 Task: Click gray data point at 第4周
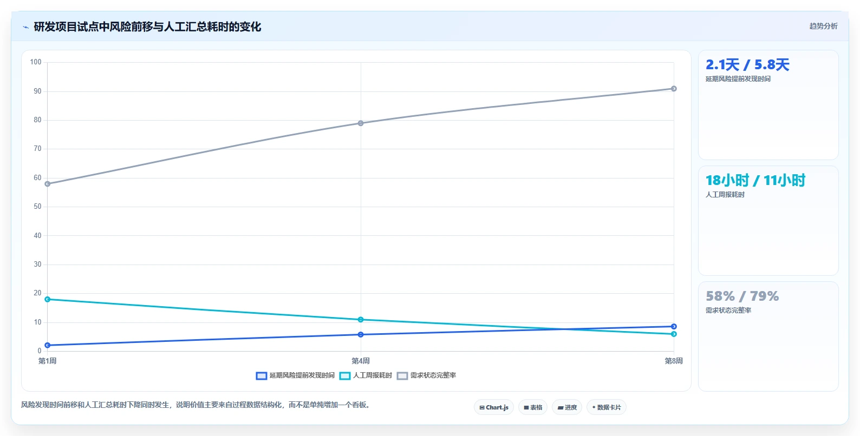tap(361, 123)
